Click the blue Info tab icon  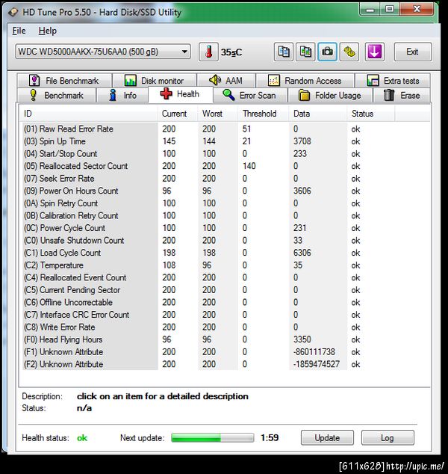coord(113,95)
